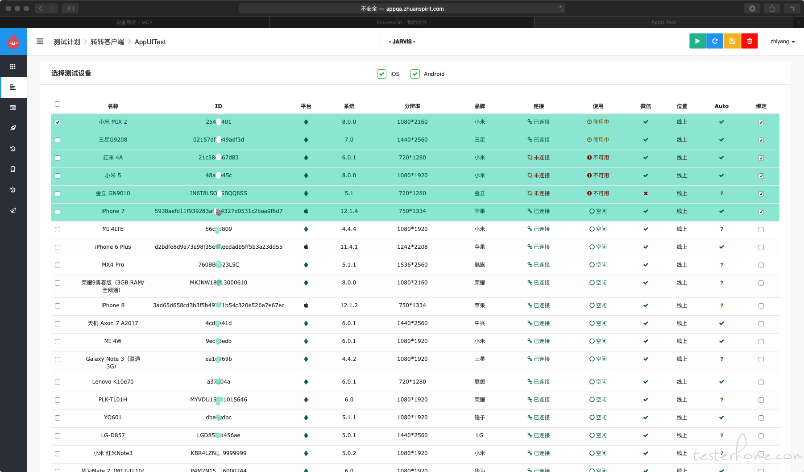The height and width of the screenshot is (472, 804).
Task: Uncheck the 小米 MIX 2 row checkbox
Action: [x=58, y=122]
